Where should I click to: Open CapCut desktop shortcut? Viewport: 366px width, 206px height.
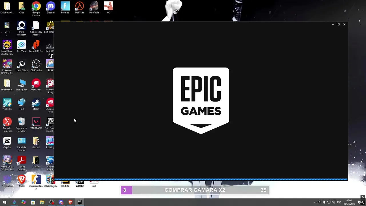tap(7, 143)
